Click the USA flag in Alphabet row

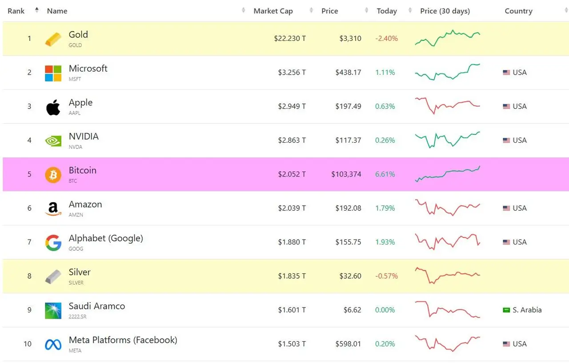pos(506,242)
